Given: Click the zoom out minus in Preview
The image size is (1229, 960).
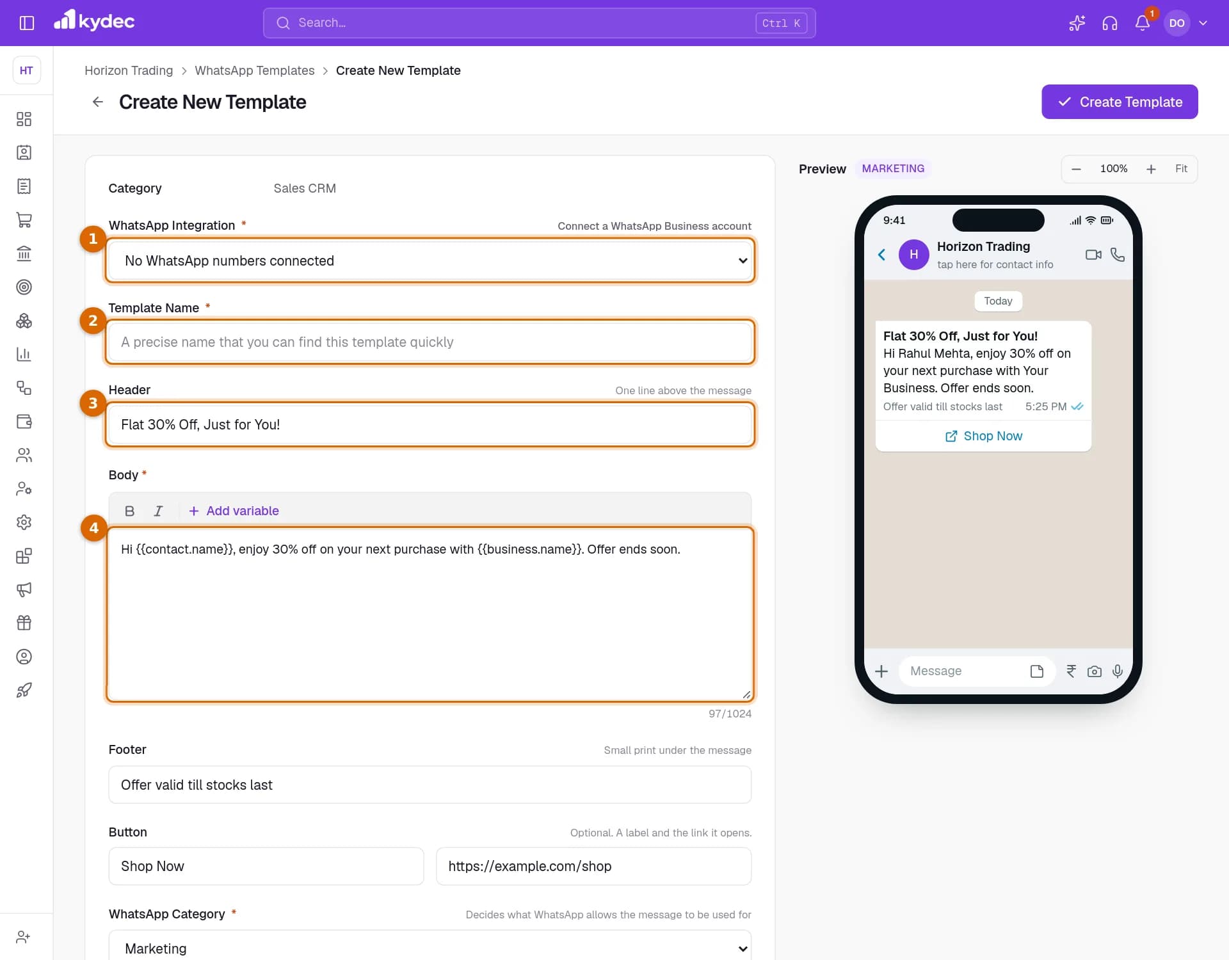Looking at the screenshot, I should [1076, 169].
